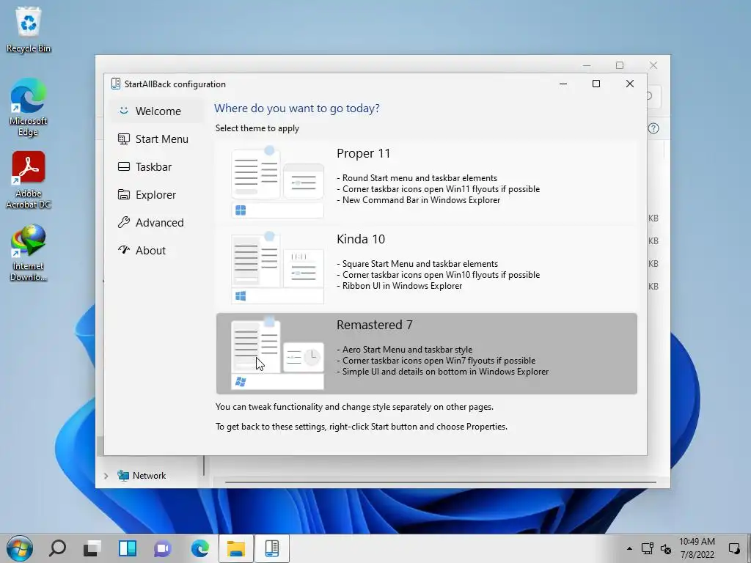751x563 pixels.
Task: Click the Proper 11 preview thumbnail
Action: coord(277,183)
